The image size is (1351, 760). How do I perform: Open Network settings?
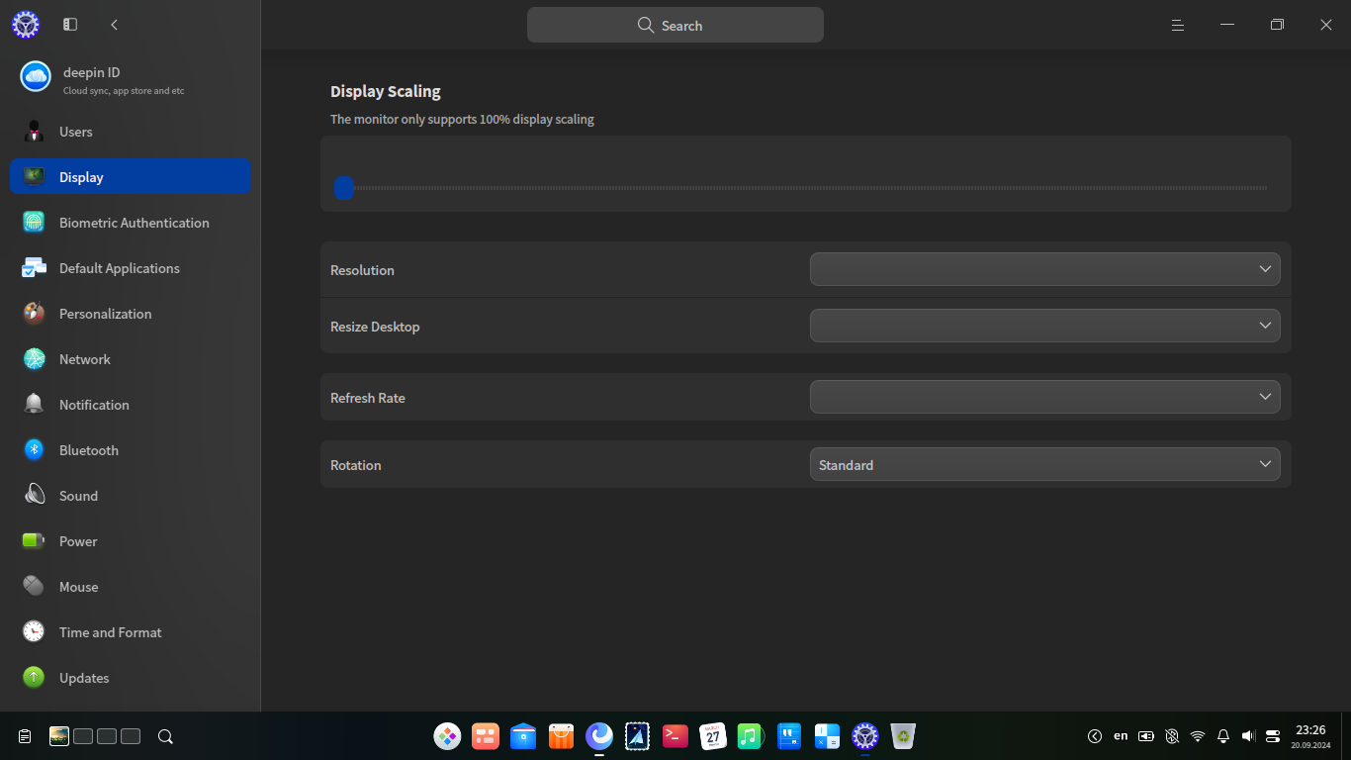click(131, 359)
